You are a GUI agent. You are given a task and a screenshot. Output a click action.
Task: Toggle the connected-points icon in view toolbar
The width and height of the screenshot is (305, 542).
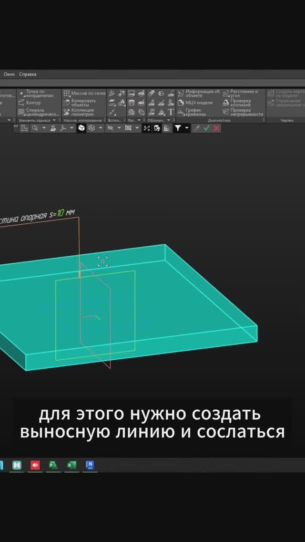coord(147,128)
